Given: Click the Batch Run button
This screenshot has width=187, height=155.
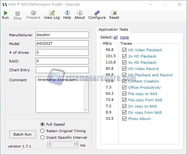Looking at the screenshot, I should click(x=23, y=134).
